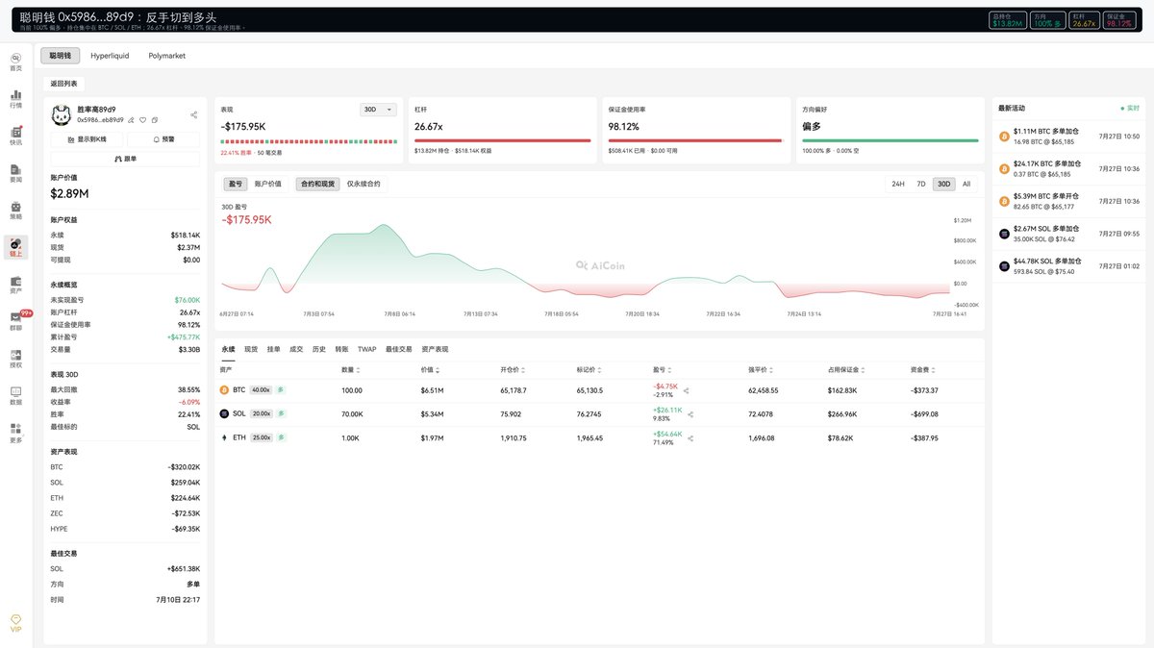
Task: Click the heart favorite icon beside address
Action: coord(143,120)
